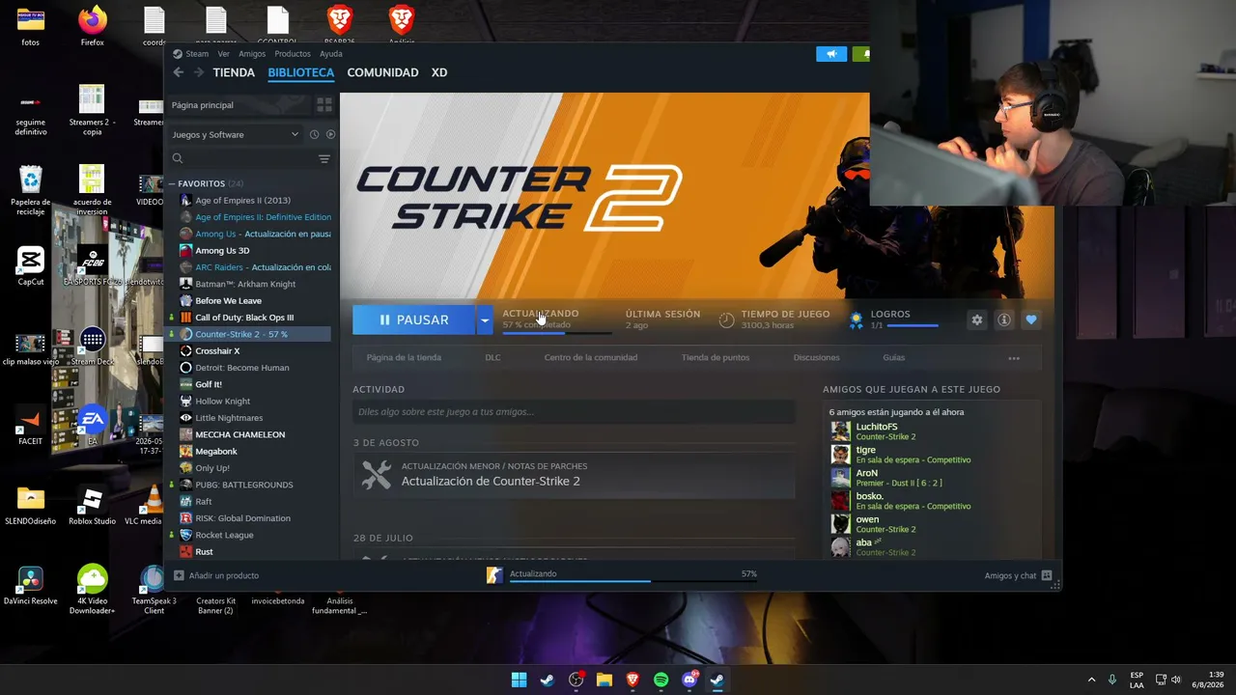Open the Steam menu

[197, 54]
